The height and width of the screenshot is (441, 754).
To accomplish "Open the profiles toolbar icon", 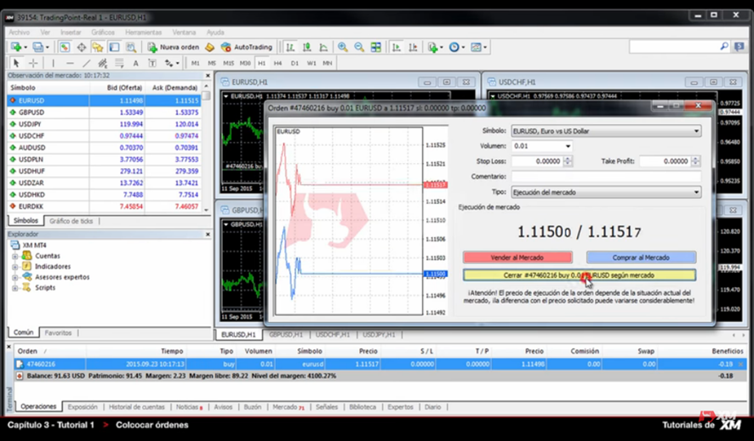I will click(x=40, y=47).
